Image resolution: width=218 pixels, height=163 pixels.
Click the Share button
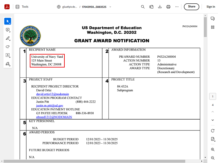[x=191, y=6]
